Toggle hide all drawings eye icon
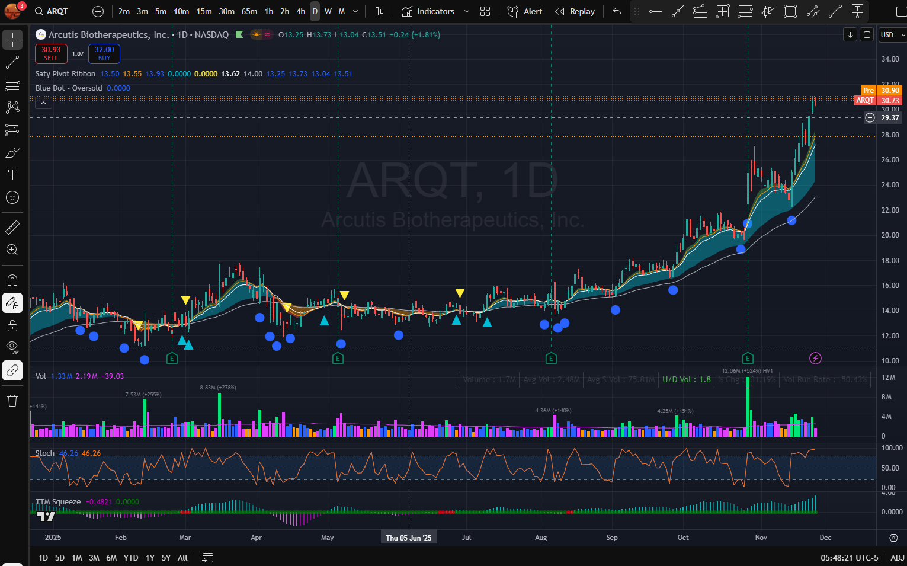Image resolution: width=907 pixels, height=566 pixels. pyautogui.click(x=12, y=348)
